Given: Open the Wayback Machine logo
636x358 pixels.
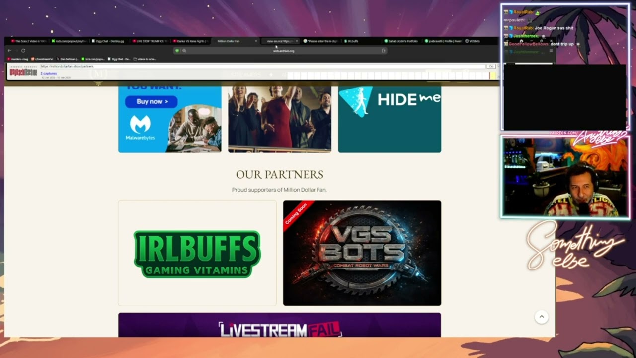Looking at the screenshot, I should pyautogui.click(x=23, y=72).
